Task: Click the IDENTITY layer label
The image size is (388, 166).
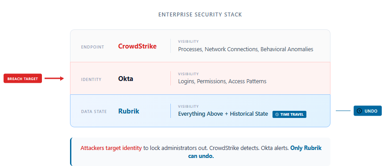Action: (91, 80)
